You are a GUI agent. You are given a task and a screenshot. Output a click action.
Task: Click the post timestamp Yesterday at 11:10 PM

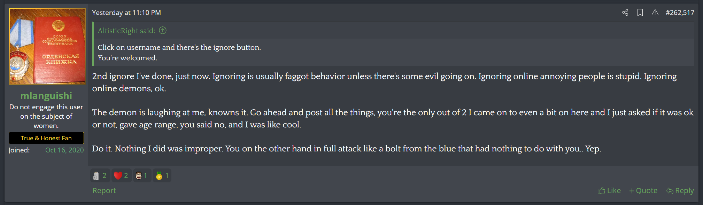pos(126,13)
